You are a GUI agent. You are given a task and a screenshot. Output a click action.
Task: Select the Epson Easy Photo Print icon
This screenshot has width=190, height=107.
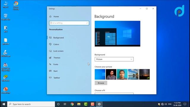[6, 67]
